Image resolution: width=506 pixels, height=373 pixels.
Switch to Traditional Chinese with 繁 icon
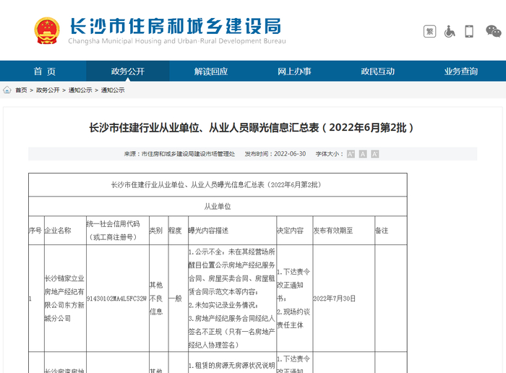[x=429, y=32]
